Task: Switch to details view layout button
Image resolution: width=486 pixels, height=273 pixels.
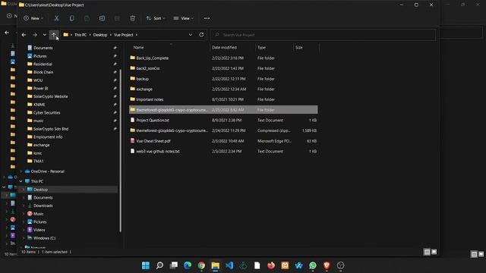Action: [427, 252]
